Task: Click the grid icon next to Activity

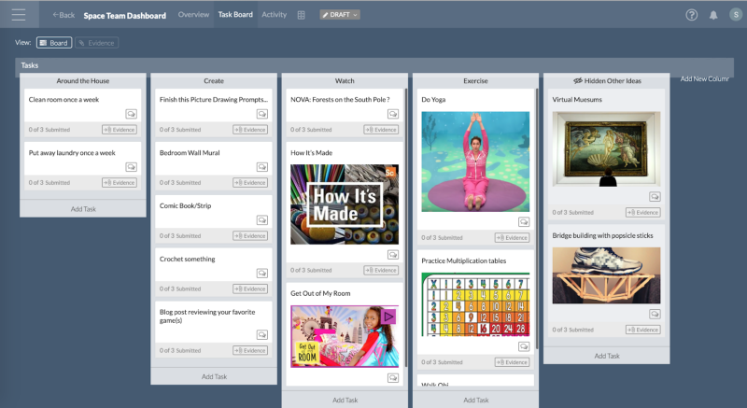Action: [301, 15]
